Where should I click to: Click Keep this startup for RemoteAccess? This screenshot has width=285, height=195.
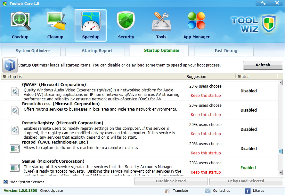tap(206, 115)
